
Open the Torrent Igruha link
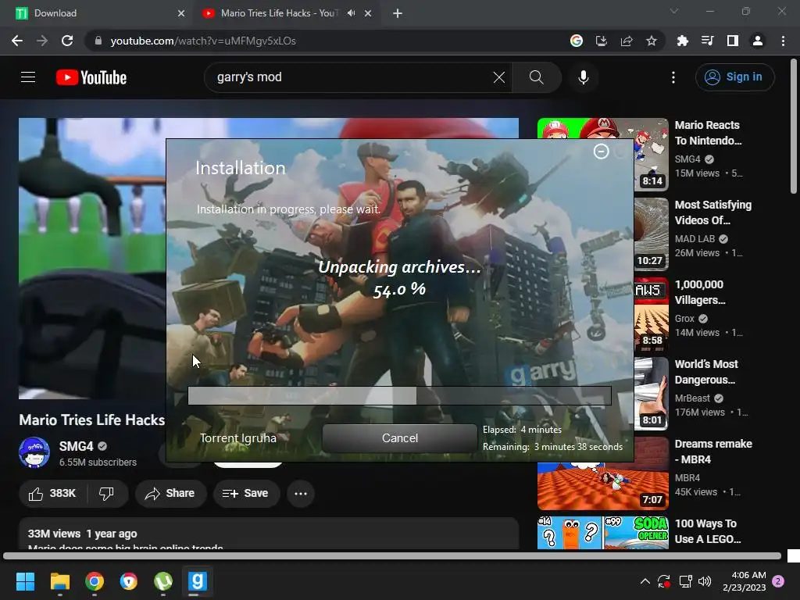237,438
